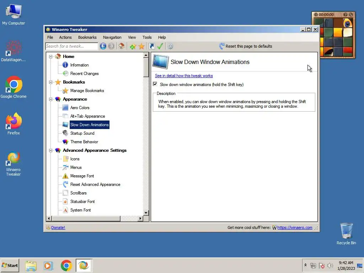This screenshot has width=364, height=273.
Task: Click the green checkmark toolbar icon
Action: pos(160,46)
